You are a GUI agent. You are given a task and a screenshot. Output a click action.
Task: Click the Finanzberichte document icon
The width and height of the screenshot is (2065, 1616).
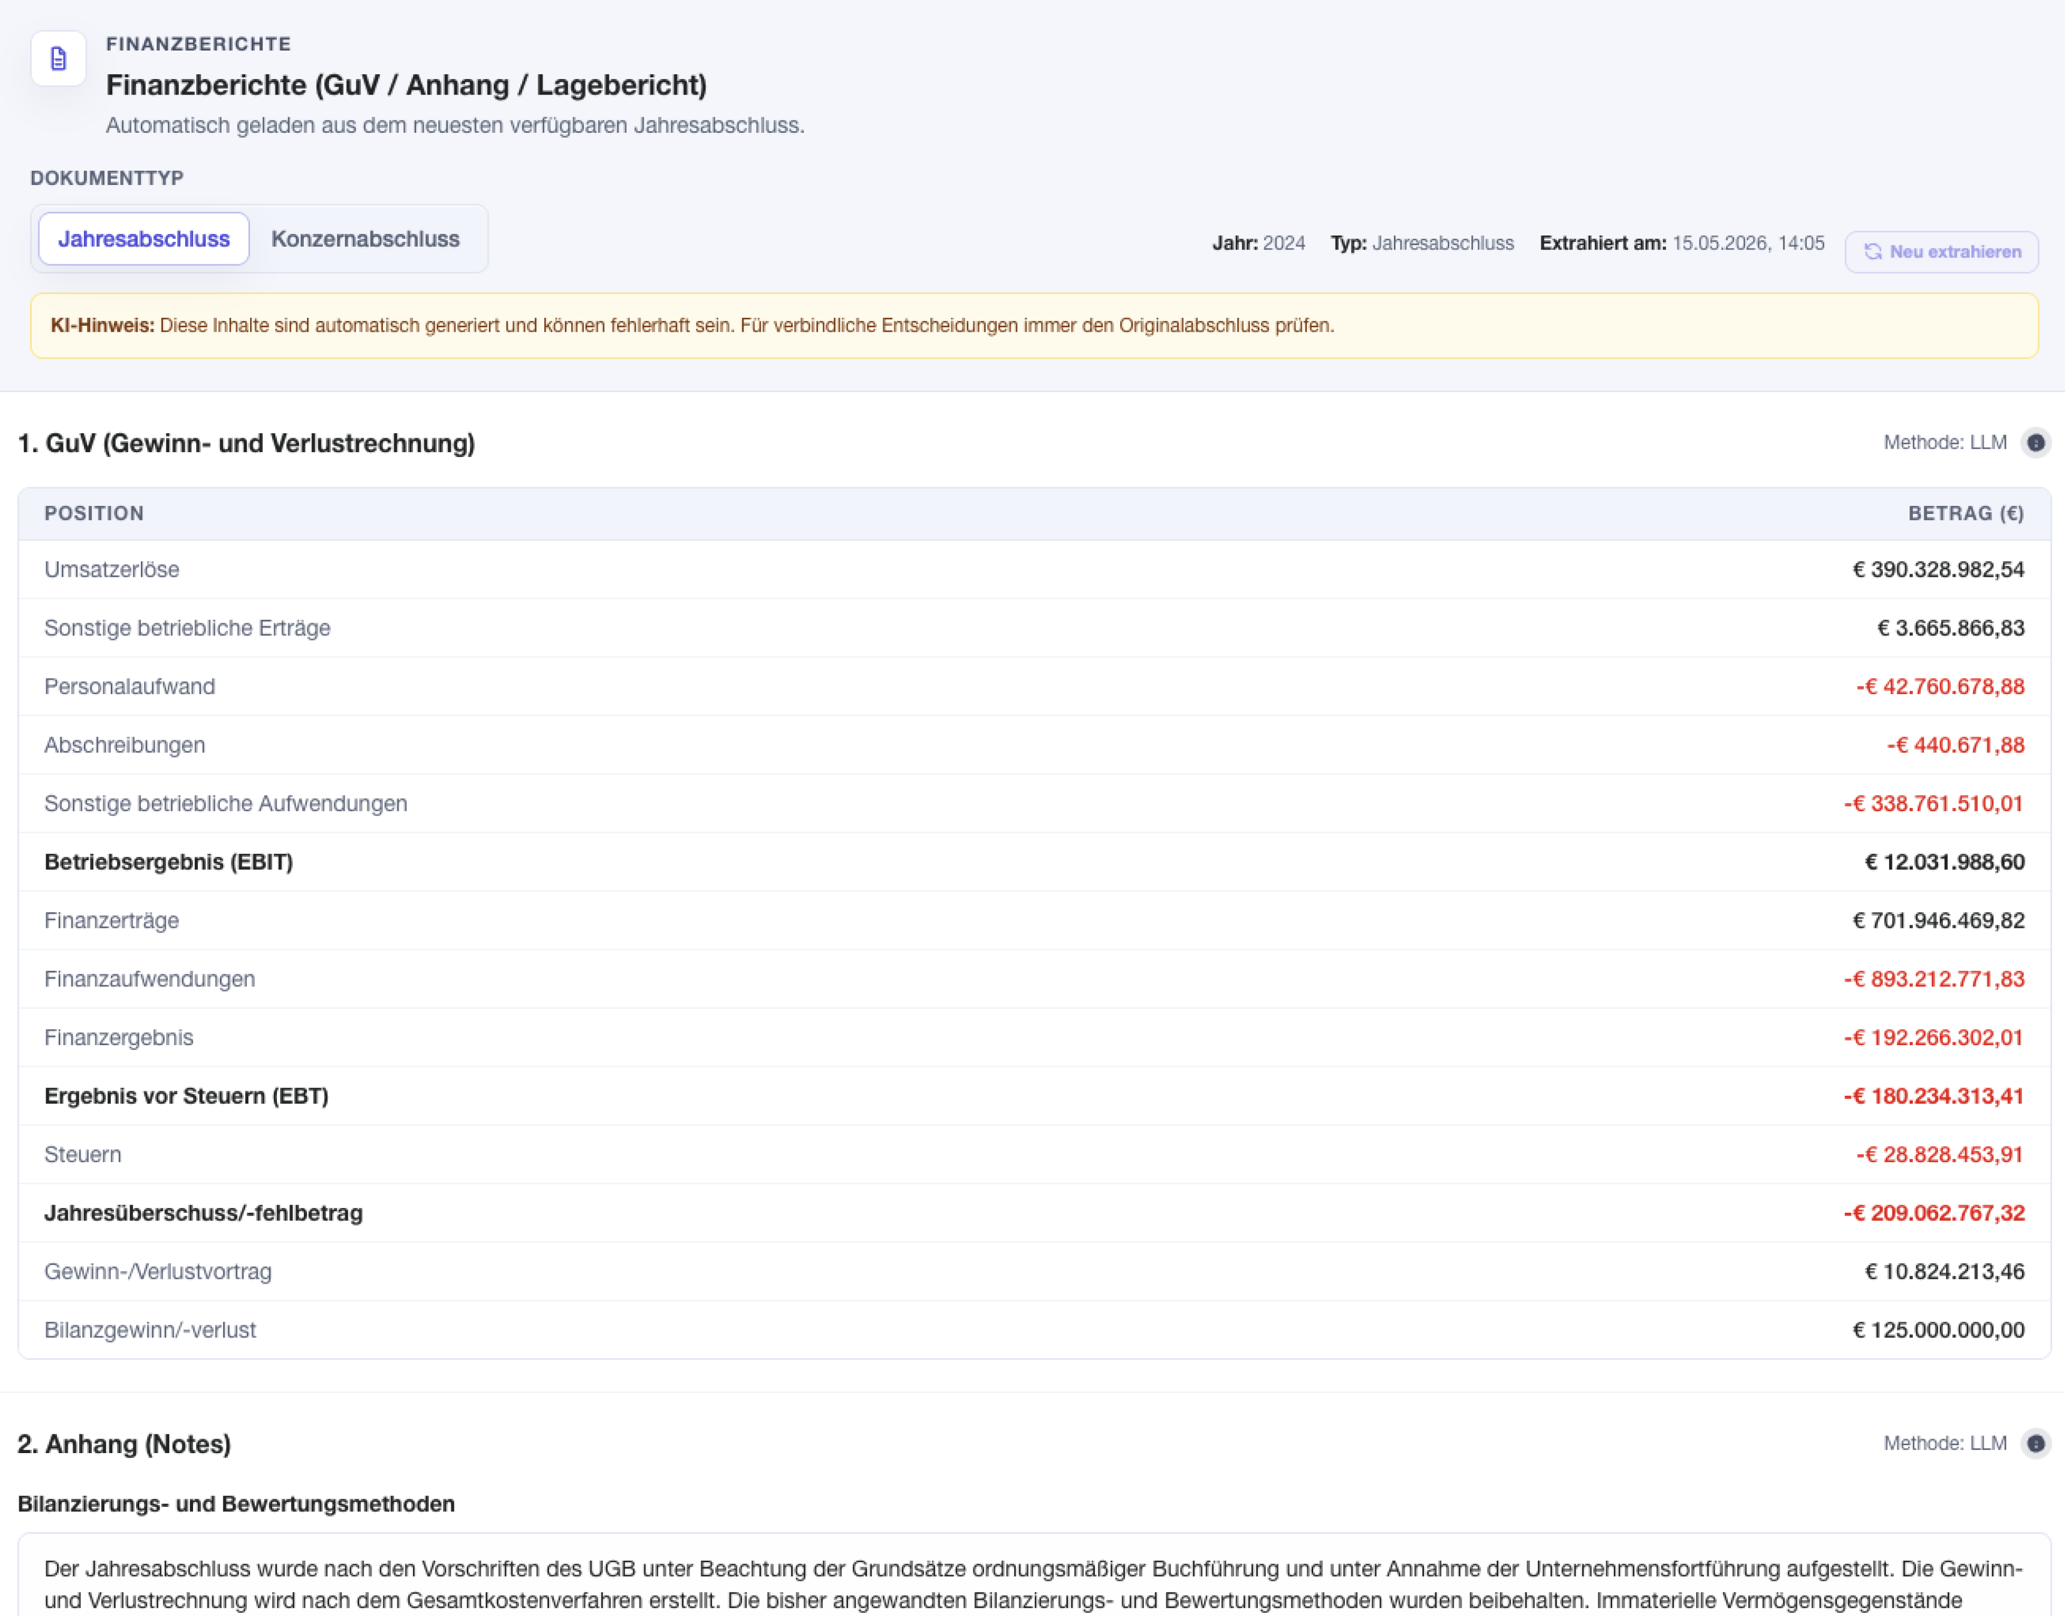click(x=58, y=59)
